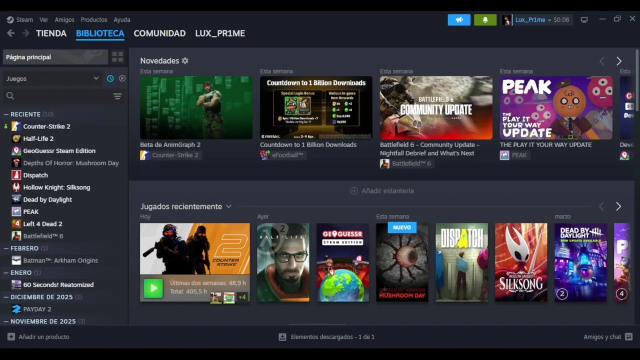
Task: Open the notifications bell
Action: click(x=485, y=20)
